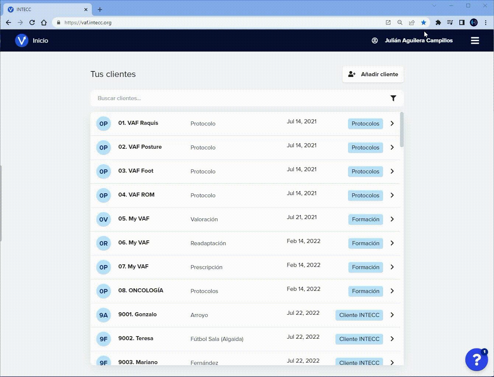
Task: Open the help question mark bubble
Action: coord(476,360)
